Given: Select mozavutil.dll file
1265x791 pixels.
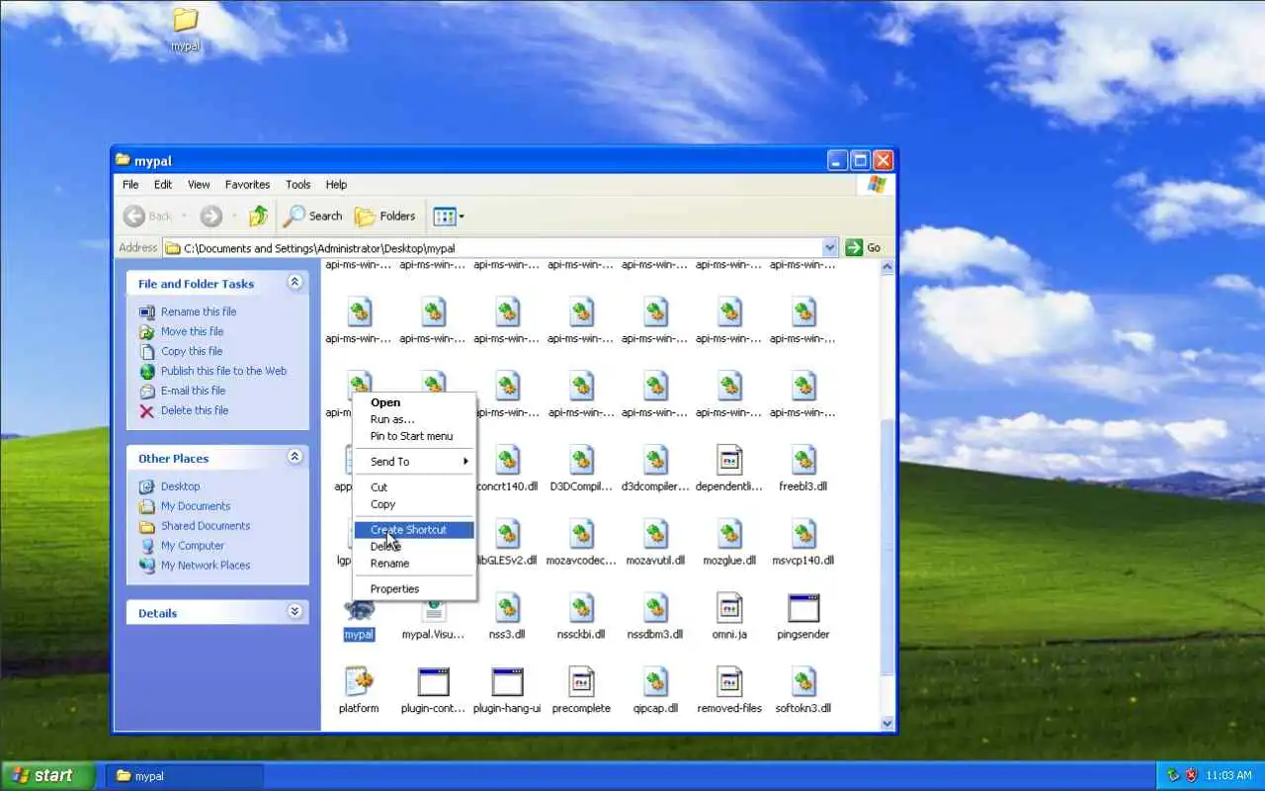Looking at the screenshot, I should coord(656,543).
